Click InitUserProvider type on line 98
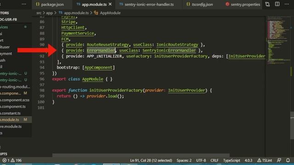The width and height of the screenshot is (294, 165). [187, 90]
